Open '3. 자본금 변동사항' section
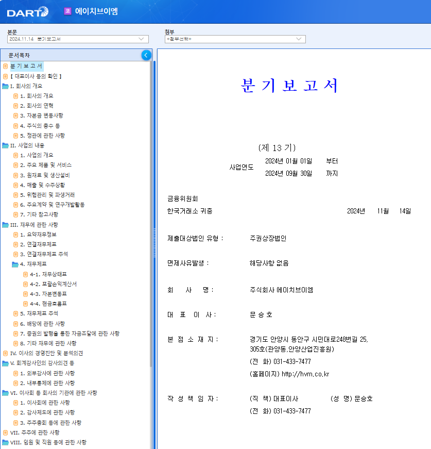Image resolution: width=431 pixels, height=449 pixels. point(42,115)
